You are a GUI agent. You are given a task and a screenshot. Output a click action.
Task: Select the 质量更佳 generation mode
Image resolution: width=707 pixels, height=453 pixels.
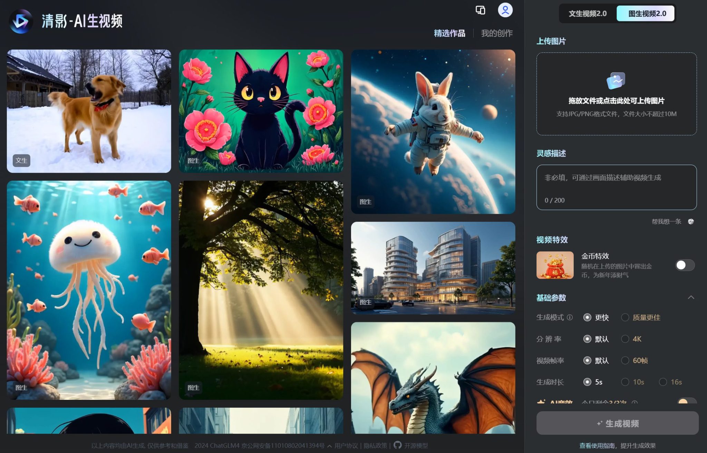tap(625, 317)
